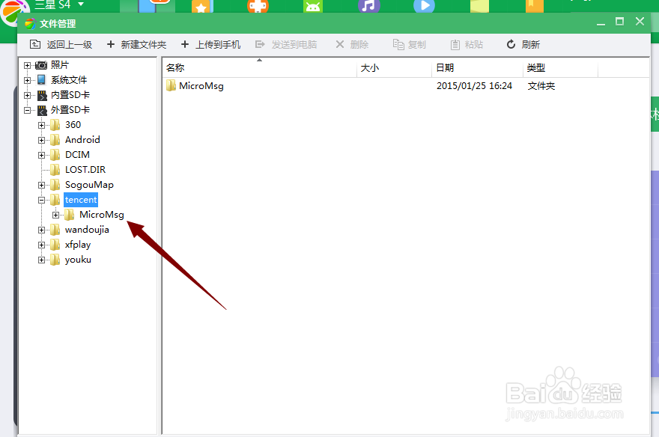Click the MicroMsg folder icon in list
The height and width of the screenshot is (437, 659).
pos(171,85)
